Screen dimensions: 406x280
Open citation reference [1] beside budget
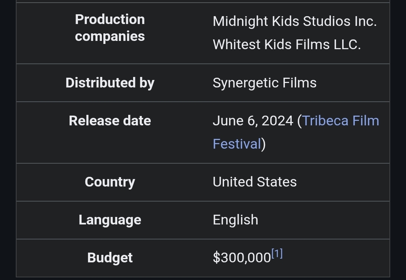point(277,254)
